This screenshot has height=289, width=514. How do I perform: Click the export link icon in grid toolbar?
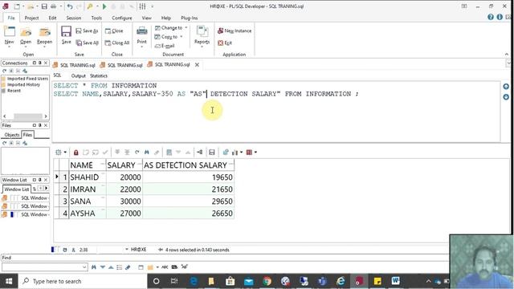(x=226, y=153)
